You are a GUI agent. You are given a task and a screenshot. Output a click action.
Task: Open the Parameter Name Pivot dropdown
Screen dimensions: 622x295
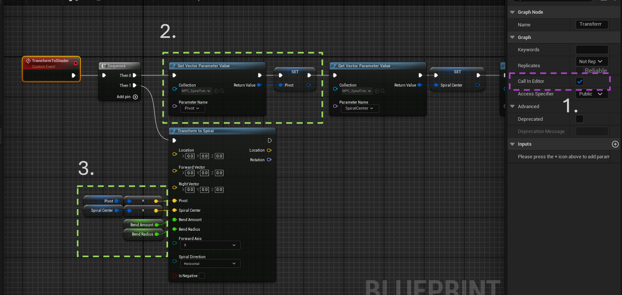click(x=193, y=108)
